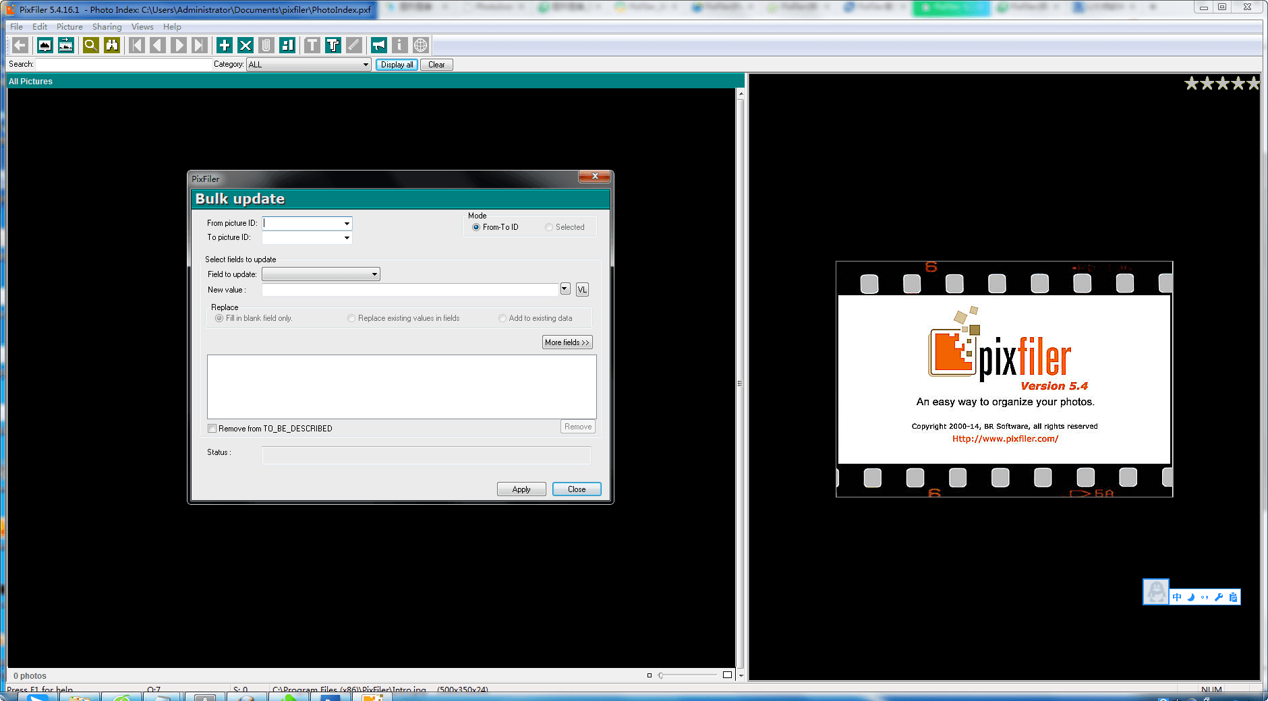Close the Bulk update dialog with X
1268x701 pixels.
(595, 177)
